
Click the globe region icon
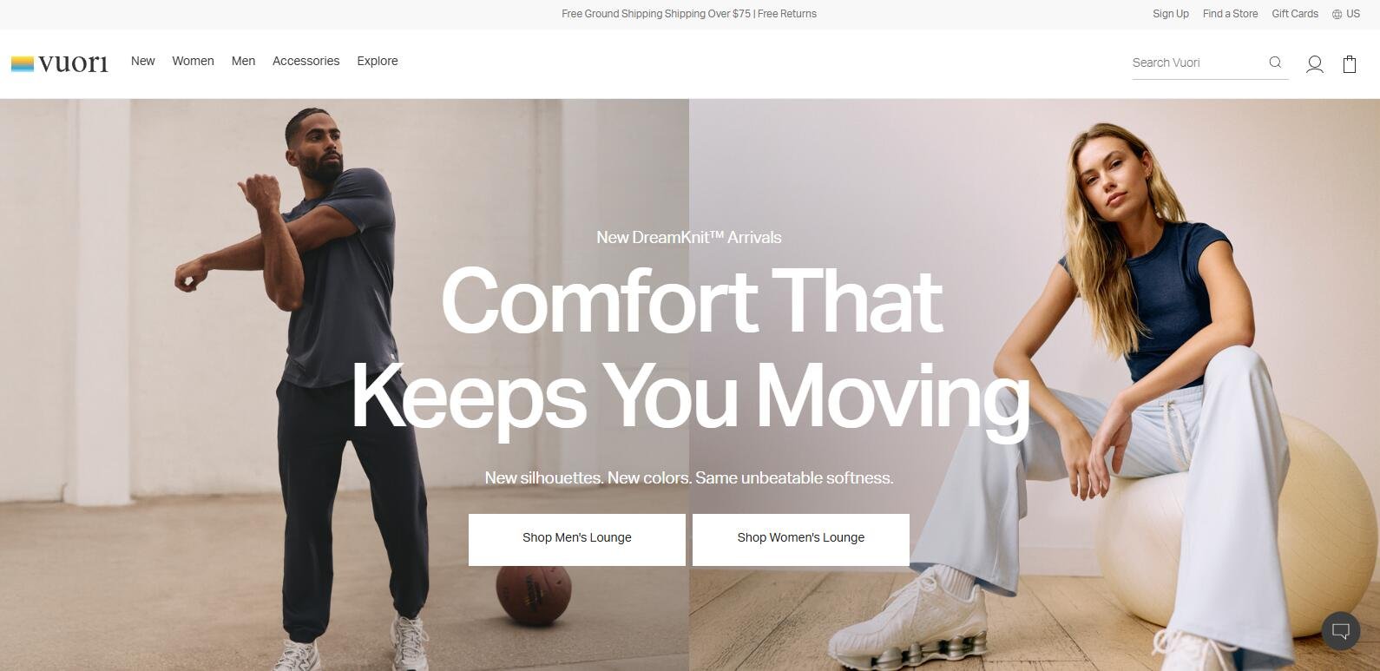point(1337,14)
